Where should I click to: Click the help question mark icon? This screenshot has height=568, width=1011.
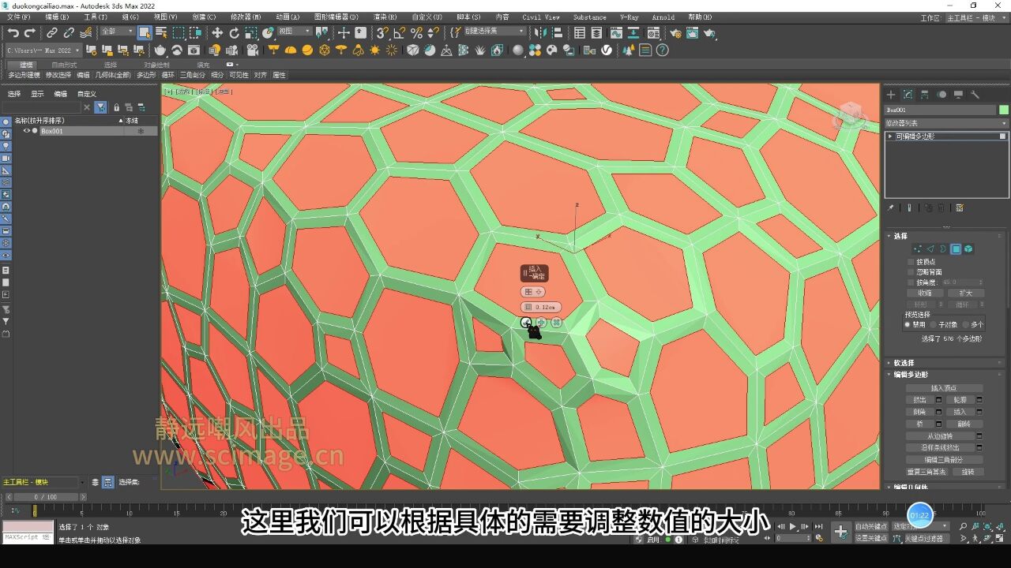coord(663,50)
